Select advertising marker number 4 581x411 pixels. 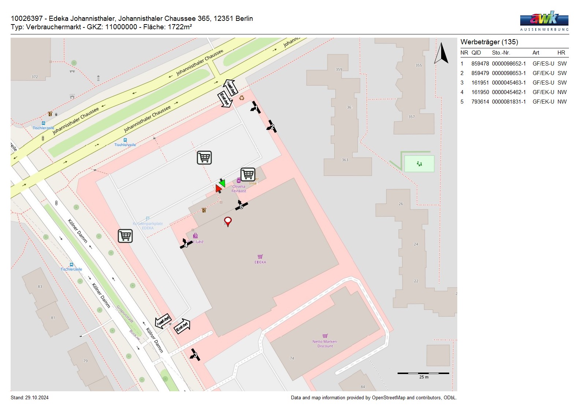186,244
